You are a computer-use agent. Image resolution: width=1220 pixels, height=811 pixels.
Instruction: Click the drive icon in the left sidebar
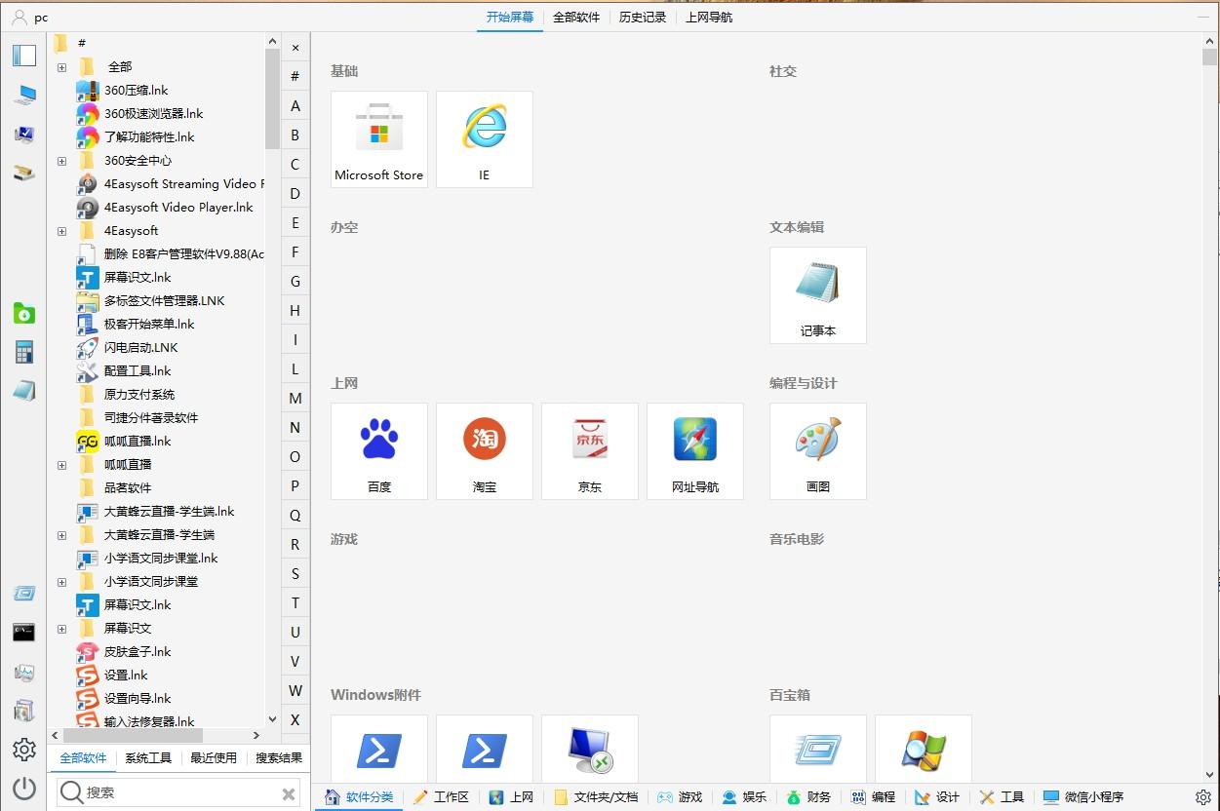pos(24,173)
